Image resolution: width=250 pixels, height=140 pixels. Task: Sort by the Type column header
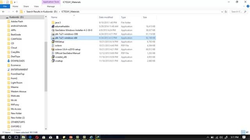pos(130,17)
